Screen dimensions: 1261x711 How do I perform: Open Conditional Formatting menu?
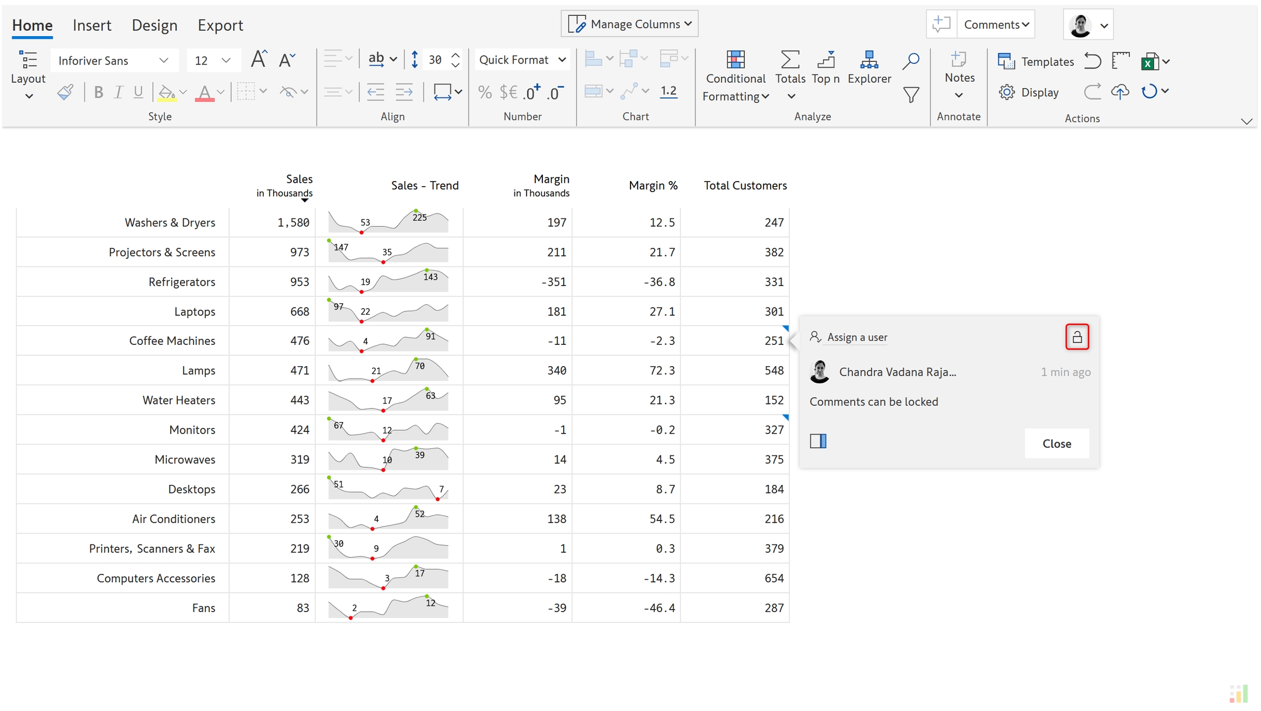(735, 77)
